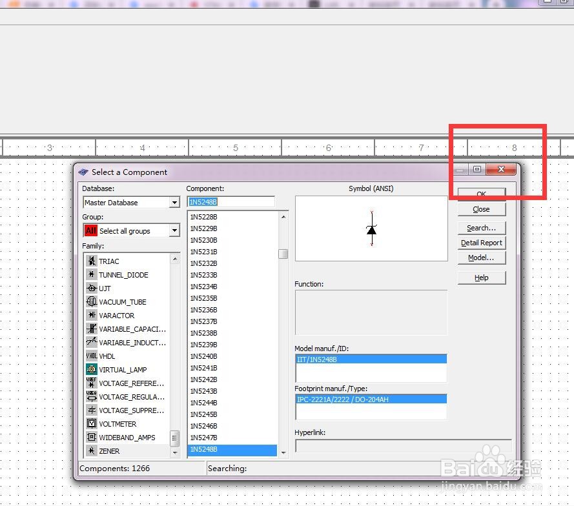Image resolution: width=574 pixels, height=506 pixels.
Task: Select component 1N5244B
Action: (x=203, y=403)
